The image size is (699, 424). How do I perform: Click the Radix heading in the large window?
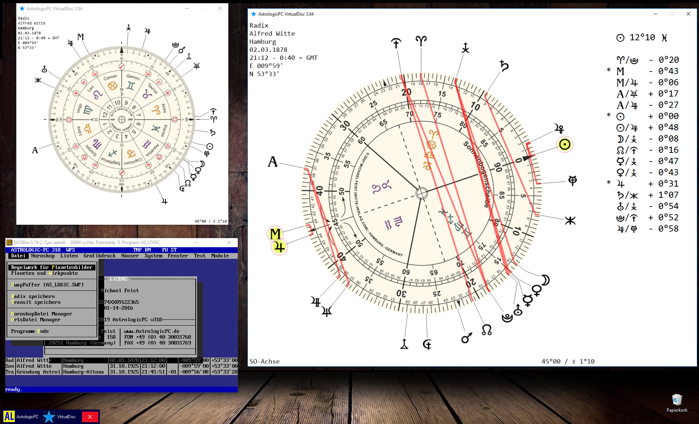pyautogui.click(x=259, y=26)
